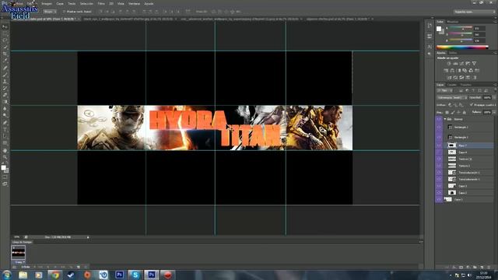Hide the Capa 3 layer
498x280 pixels.
click(x=439, y=186)
